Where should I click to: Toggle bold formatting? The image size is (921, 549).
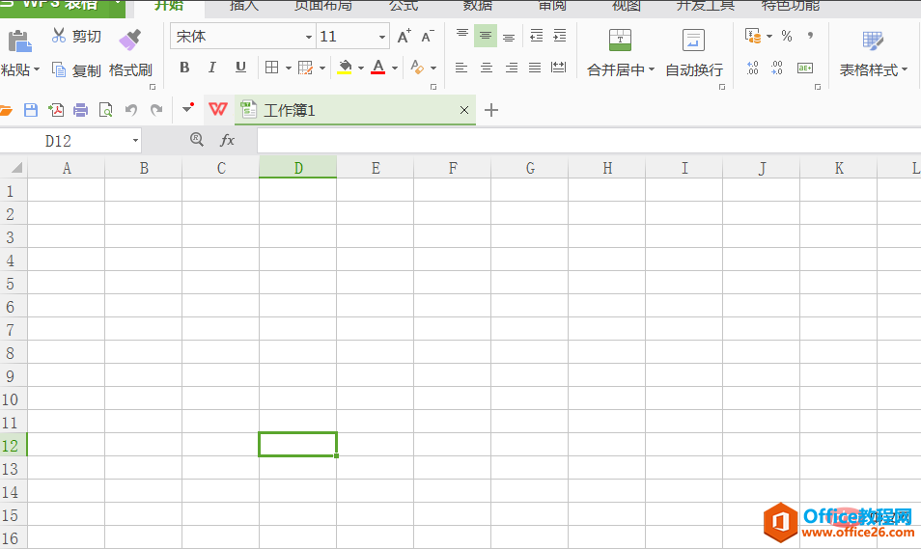(x=184, y=68)
